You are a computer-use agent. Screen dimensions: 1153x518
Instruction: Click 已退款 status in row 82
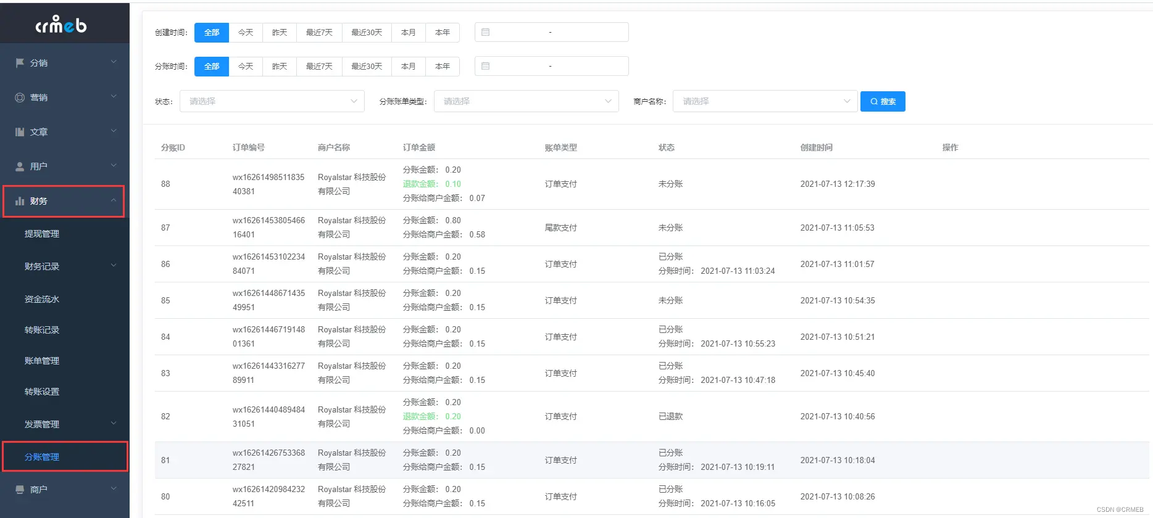[671, 416]
